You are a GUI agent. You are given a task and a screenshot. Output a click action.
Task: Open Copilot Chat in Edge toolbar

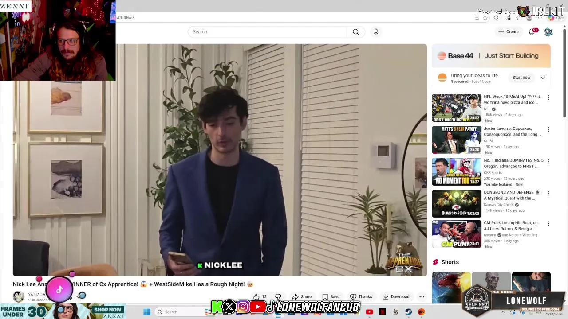coord(555,18)
